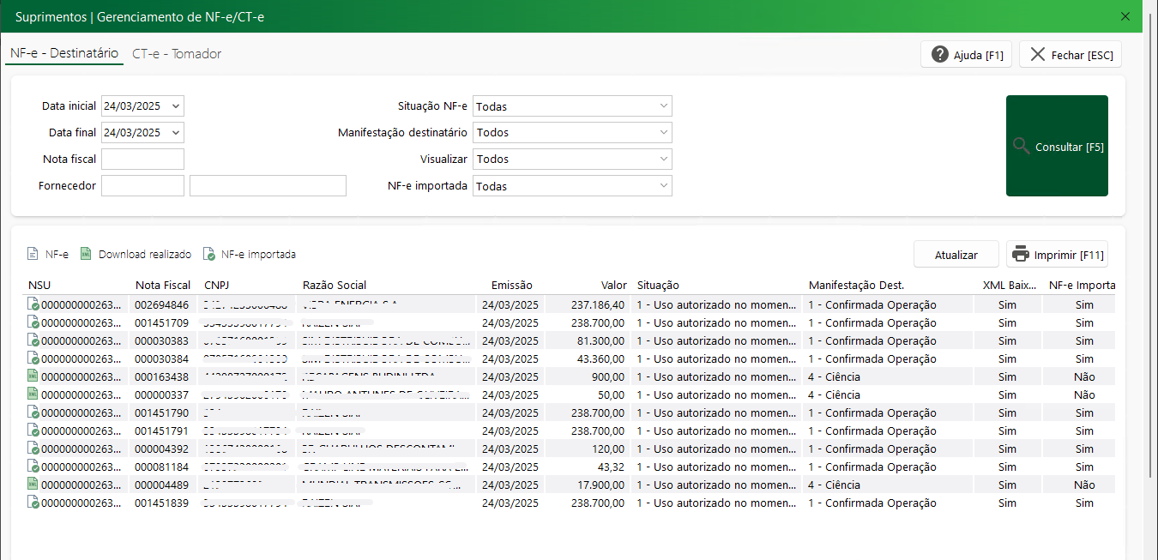Click the green Consultar [F5] button
This screenshot has width=1158, height=560.
click(1057, 146)
